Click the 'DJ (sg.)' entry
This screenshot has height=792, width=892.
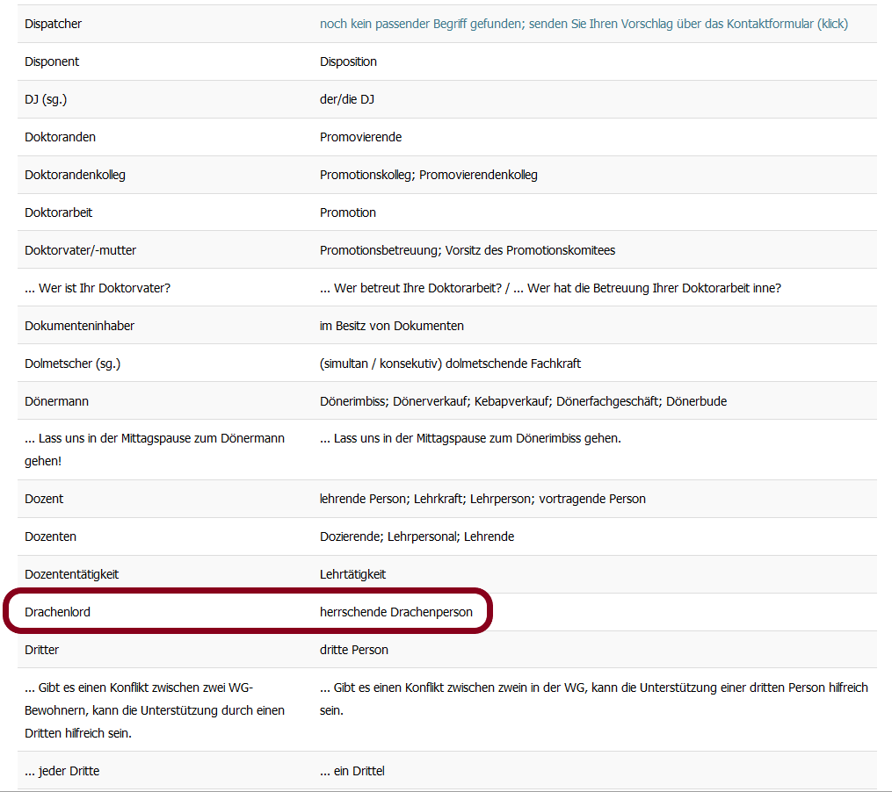pos(46,99)
